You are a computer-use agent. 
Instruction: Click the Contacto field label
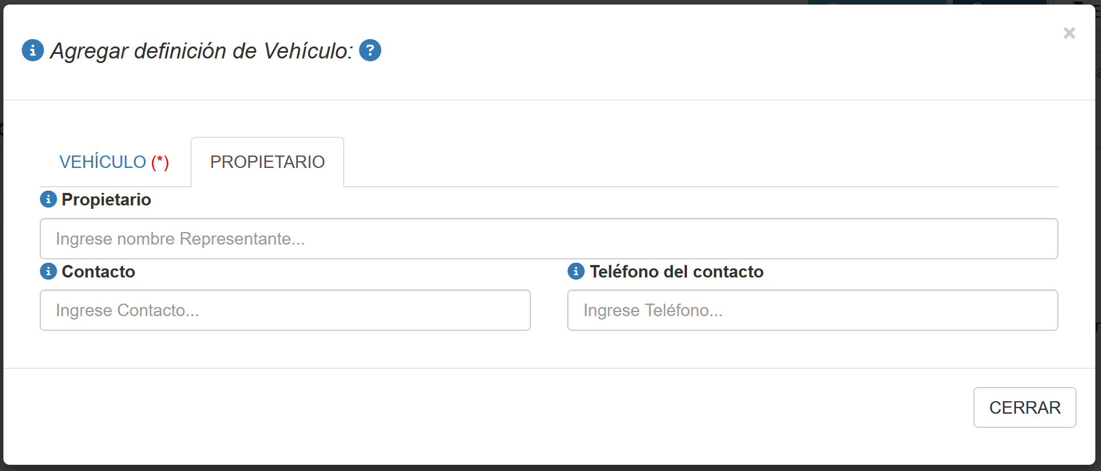[98, 272]
